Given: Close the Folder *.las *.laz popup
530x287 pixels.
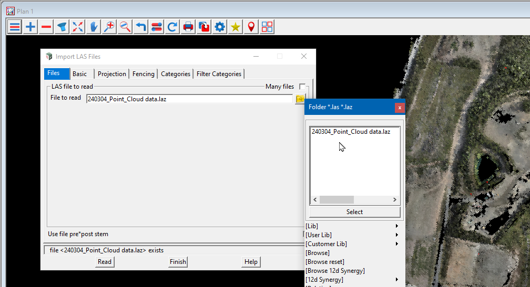Looking at the screenshot, I should point(400,108).
